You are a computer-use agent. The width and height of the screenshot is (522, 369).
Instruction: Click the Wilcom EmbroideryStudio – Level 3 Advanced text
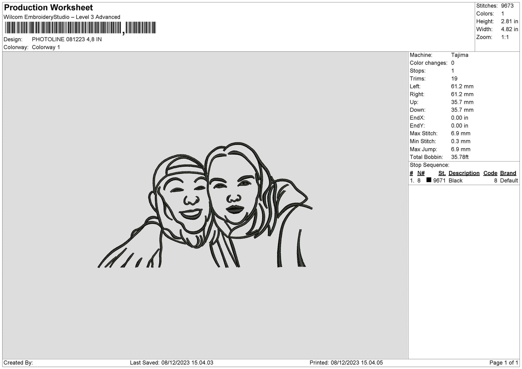tap(62, 17)
